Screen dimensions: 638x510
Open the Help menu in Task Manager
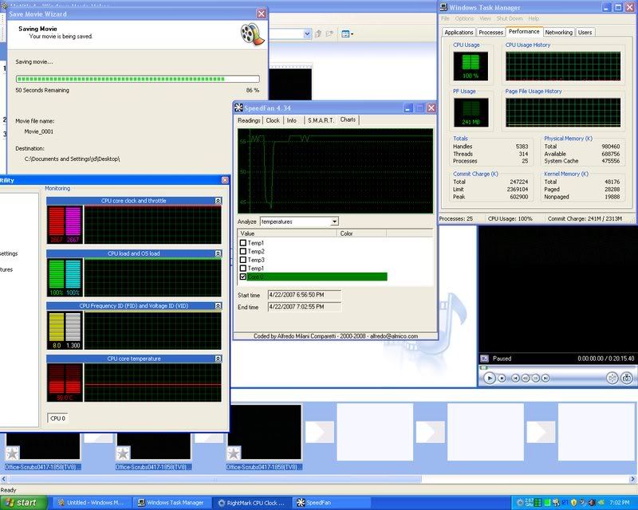pyautogui.click(x=534, y=18)
